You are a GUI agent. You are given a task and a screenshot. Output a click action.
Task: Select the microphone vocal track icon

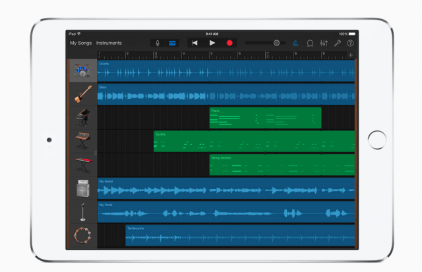(x=83, y=212)
